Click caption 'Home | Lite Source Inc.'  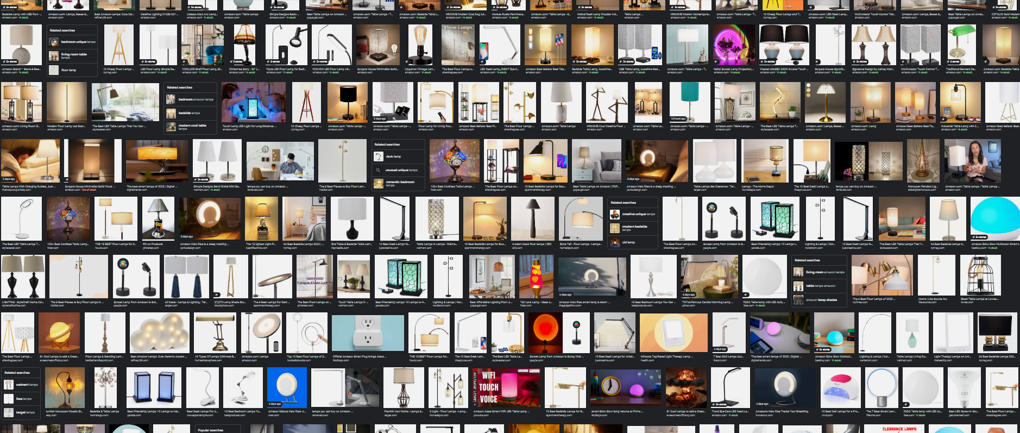click(933, 299)
